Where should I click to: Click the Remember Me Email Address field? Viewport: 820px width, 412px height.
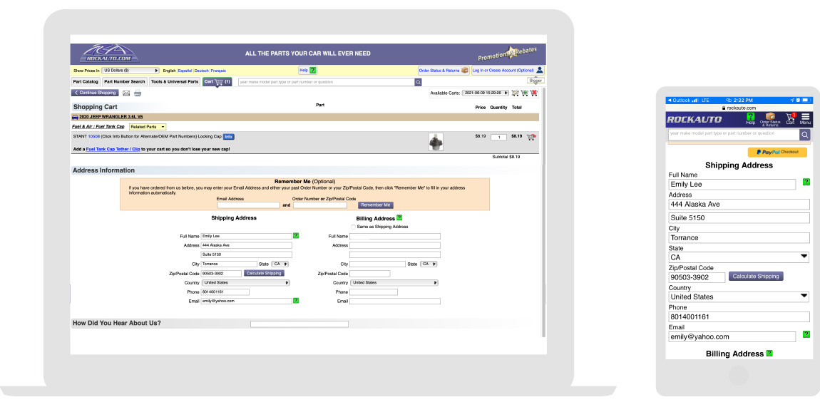click(x=248, y=205)
